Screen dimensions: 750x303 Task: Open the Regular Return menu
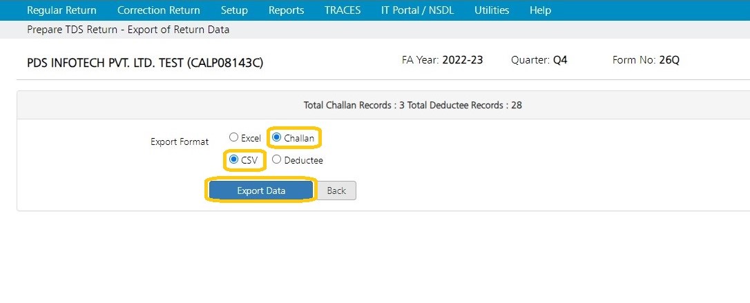click(x=61, y=10)
